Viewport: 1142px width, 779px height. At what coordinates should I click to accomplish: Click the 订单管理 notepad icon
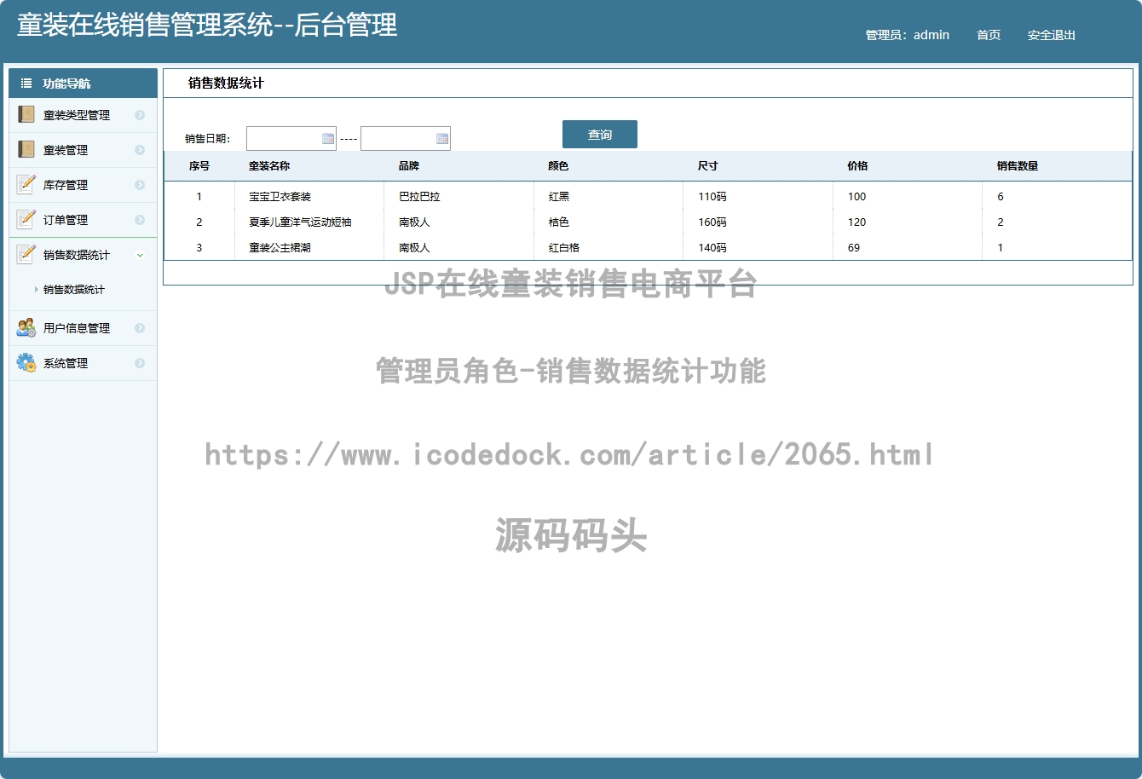tap(26, 219)
